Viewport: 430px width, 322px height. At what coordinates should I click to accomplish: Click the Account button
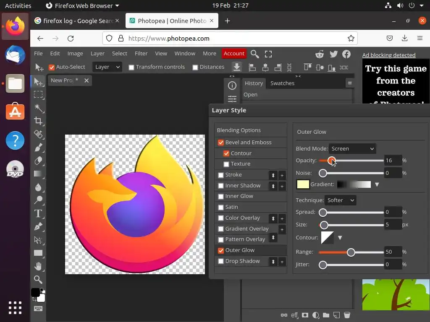[x=234, y=53]
